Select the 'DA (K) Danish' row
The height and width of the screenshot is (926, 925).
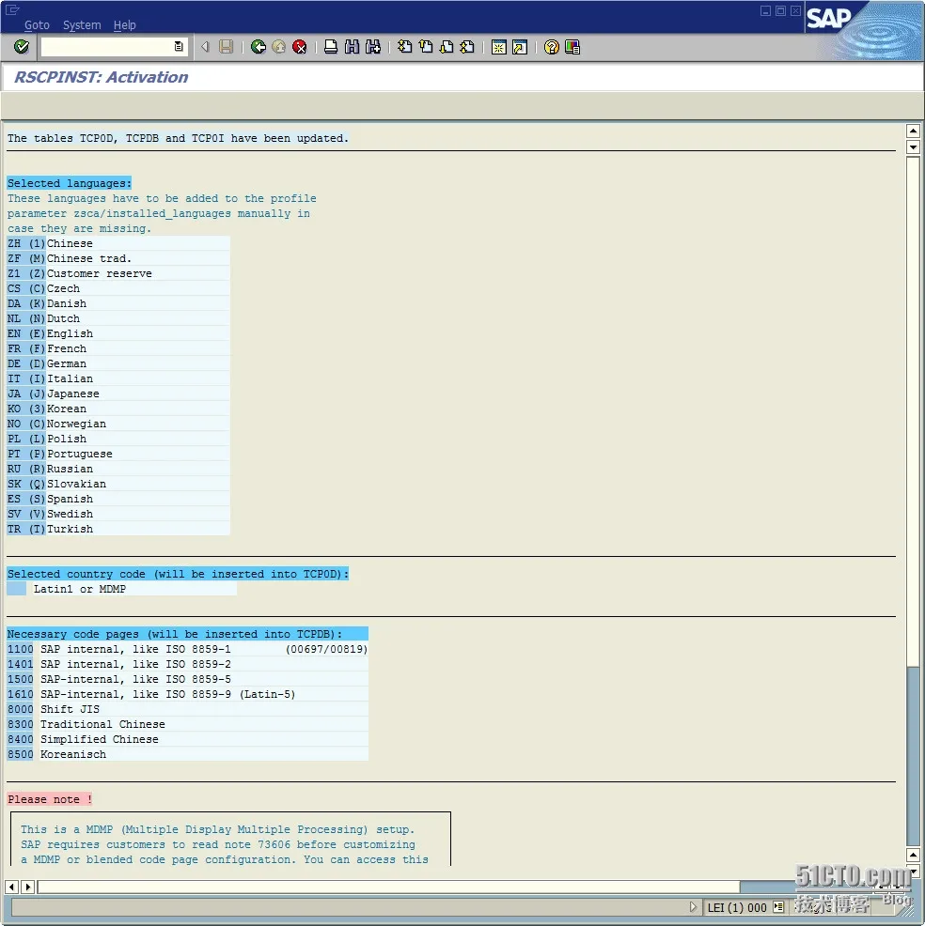click(118, 303)
